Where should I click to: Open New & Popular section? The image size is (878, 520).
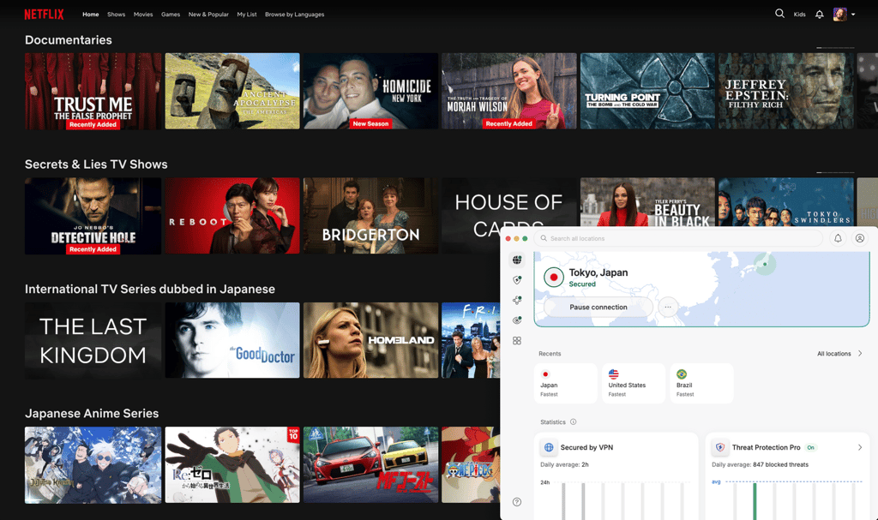click(208, 15)
